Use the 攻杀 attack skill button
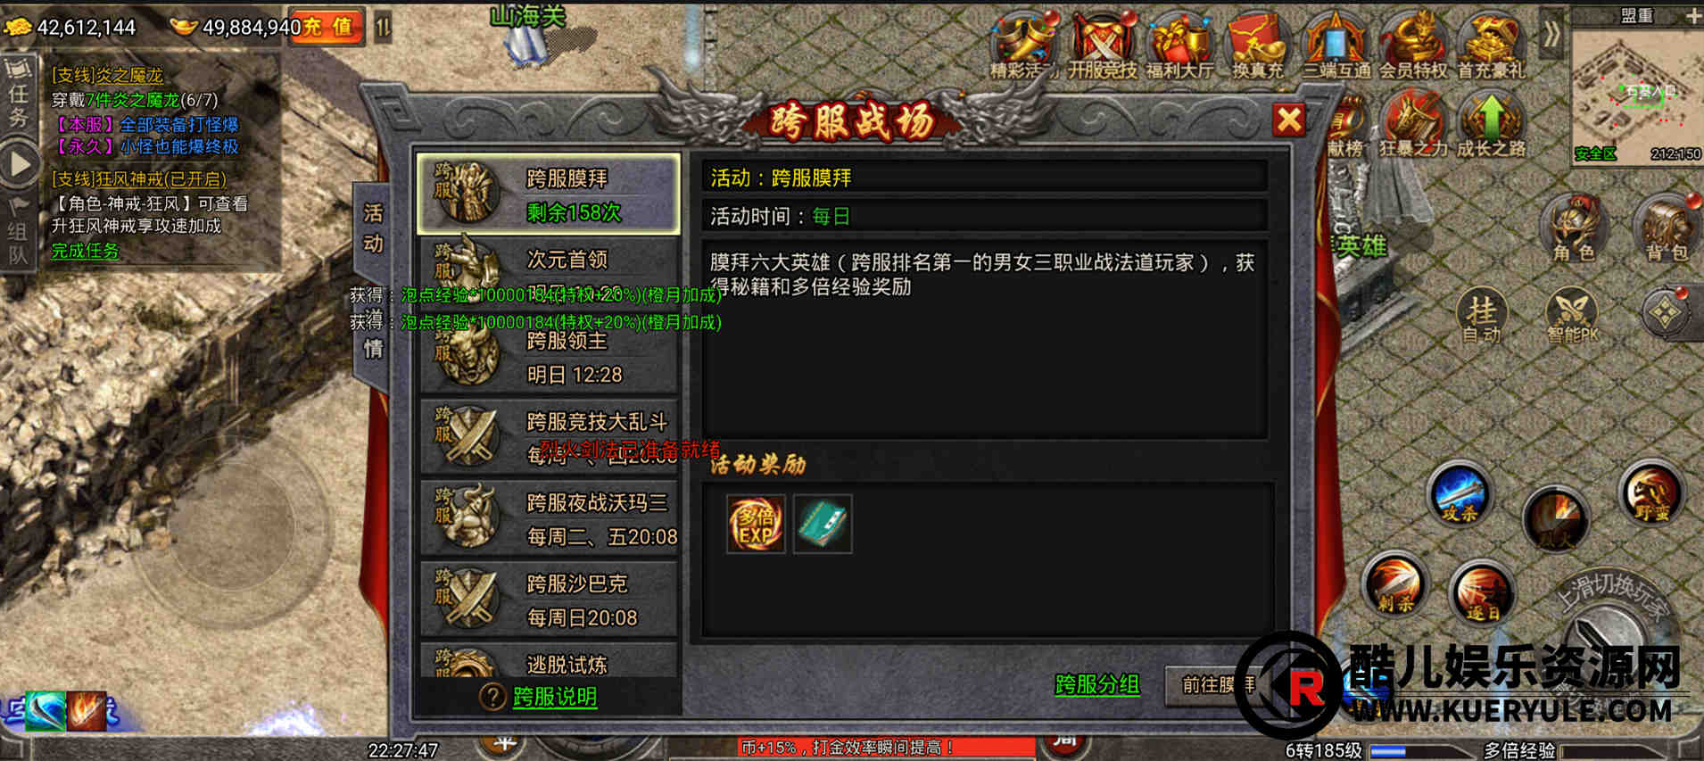Screen dimensions: 1704x761 (x=1459, y=495)
